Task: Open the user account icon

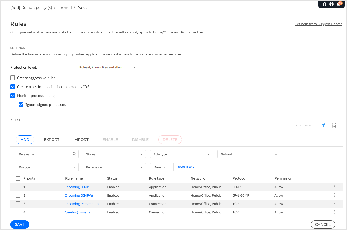Action: pyautogui.click(x=324, y=4)
